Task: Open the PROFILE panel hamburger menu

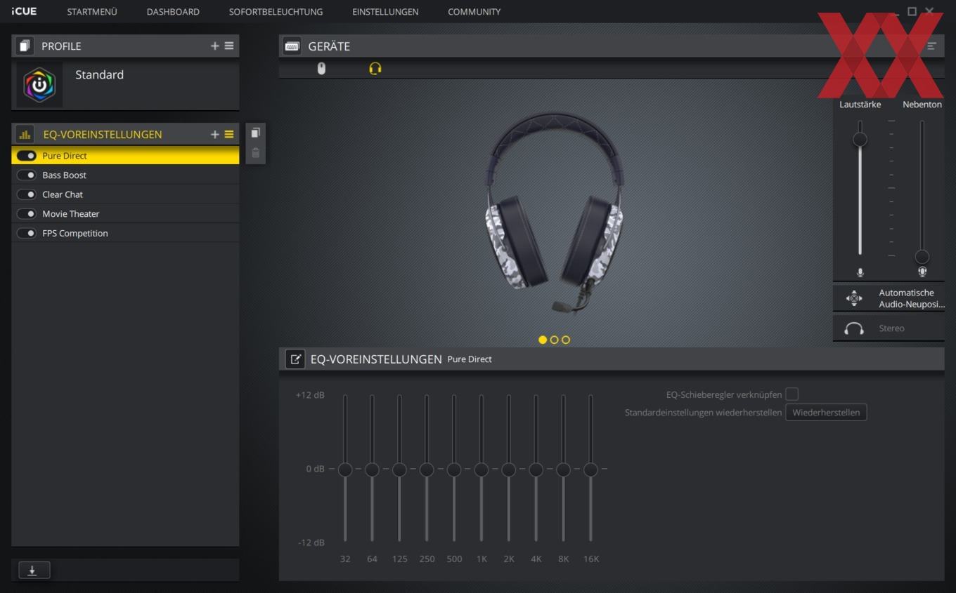Action: 229,46
